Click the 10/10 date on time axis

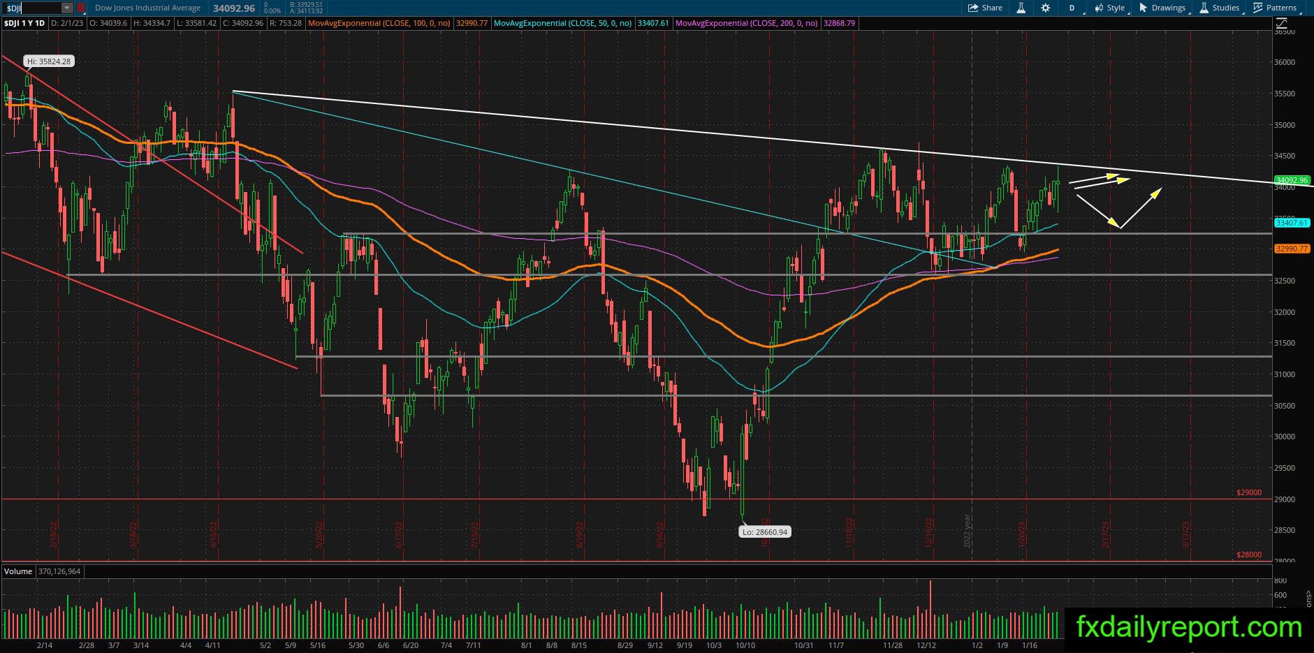745,645
